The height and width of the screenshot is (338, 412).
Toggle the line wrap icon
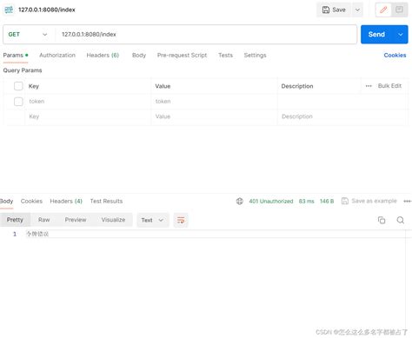pyautogui.click(x=181, y=220)
